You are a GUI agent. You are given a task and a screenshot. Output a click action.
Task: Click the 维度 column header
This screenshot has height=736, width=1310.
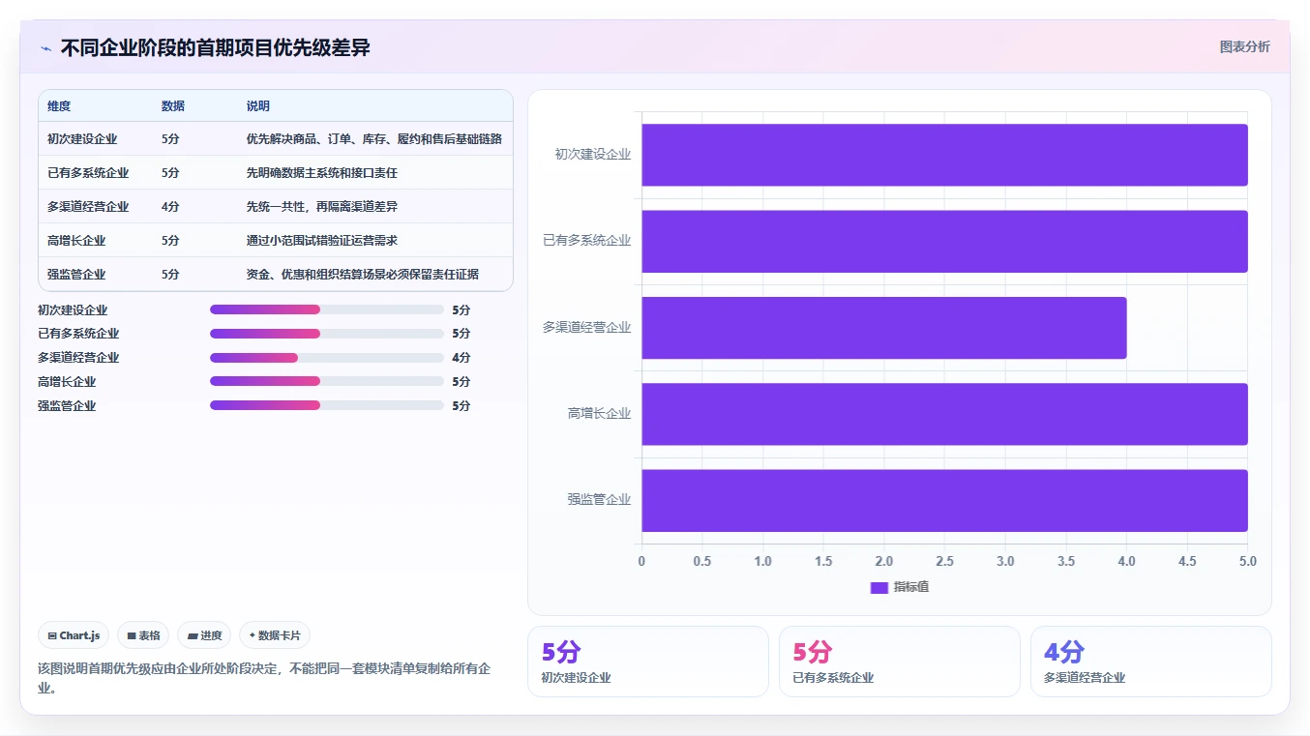pyautogui.click(x=59, y=106)
